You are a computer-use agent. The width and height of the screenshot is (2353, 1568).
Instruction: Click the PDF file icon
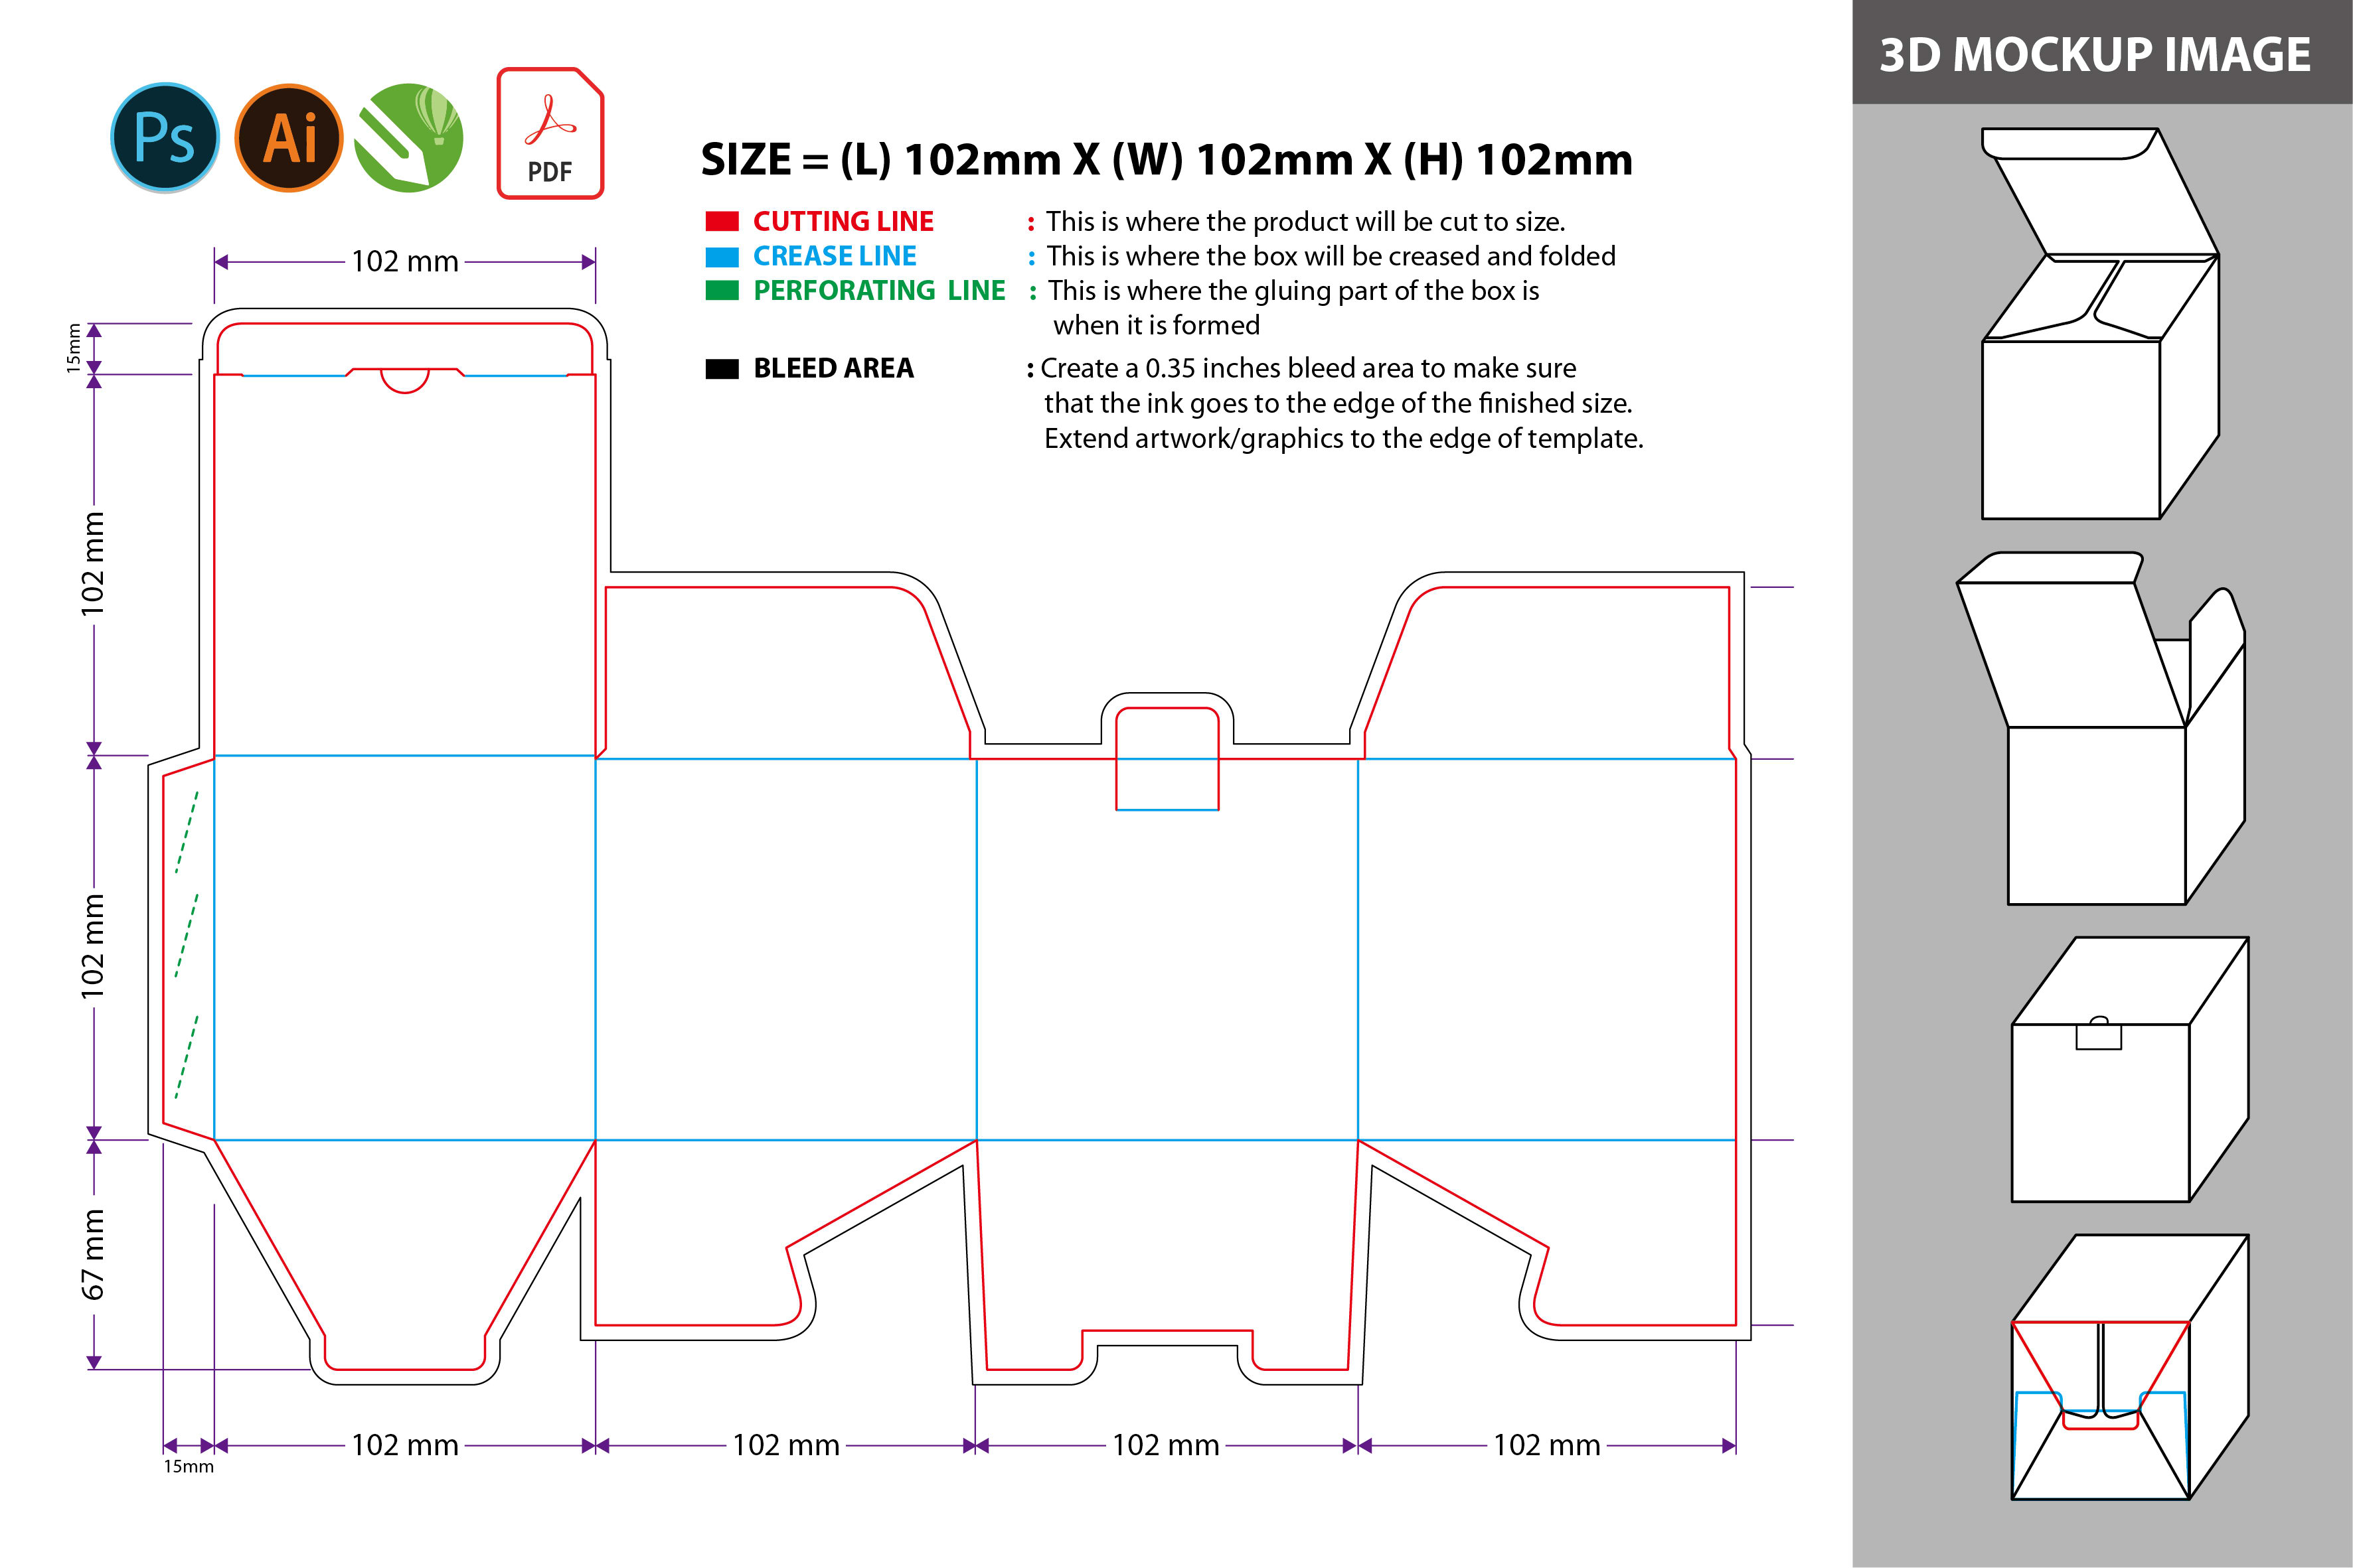pyautogui.click(x=550, y=133)
